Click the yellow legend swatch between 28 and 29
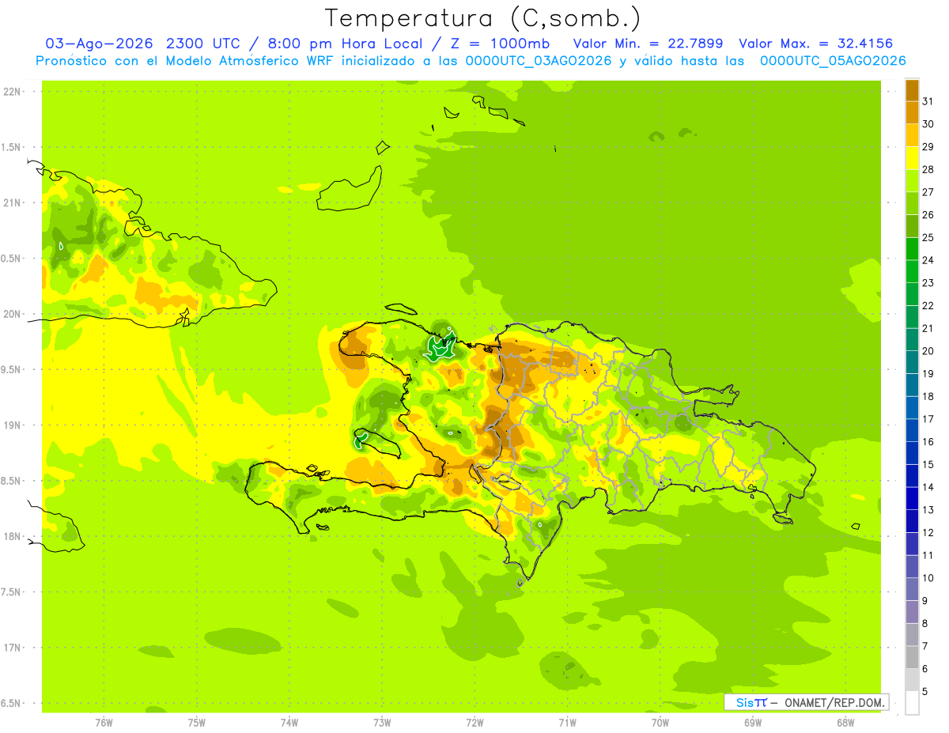The width and height of the screenshot is (949, 733). coord(912,158)
